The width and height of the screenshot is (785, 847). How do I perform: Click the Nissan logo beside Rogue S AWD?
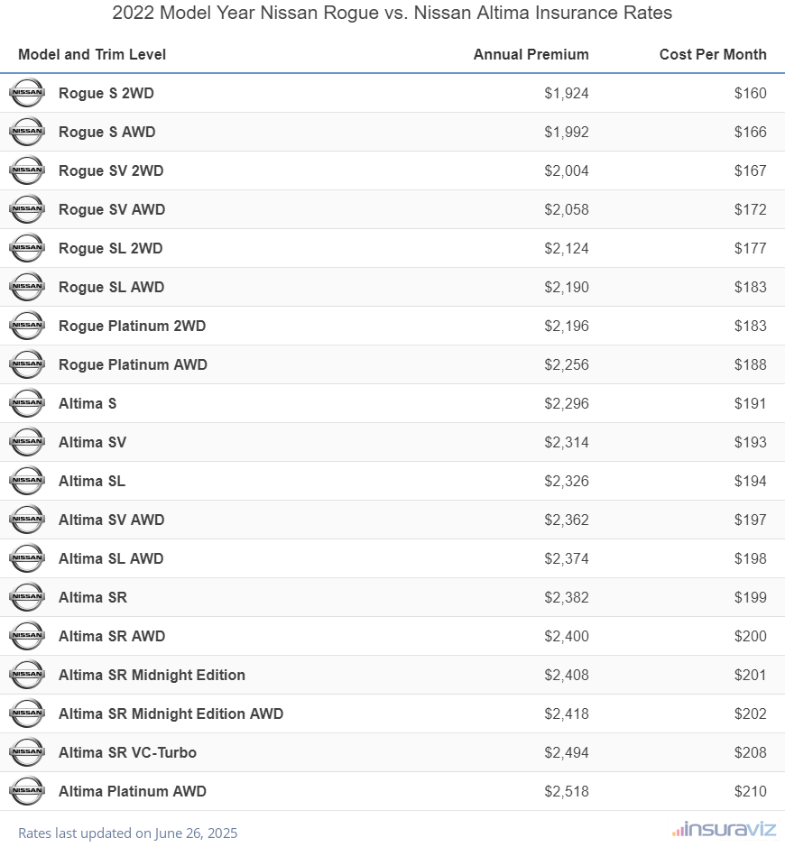click(27, 132)
